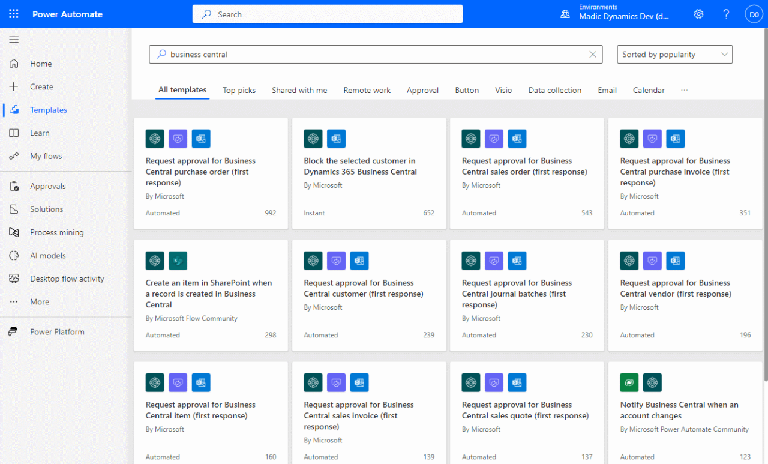This screenshot has height=464, width=768.
Task: Click the search input field in the top bar
Action: [x=327, y=13]
